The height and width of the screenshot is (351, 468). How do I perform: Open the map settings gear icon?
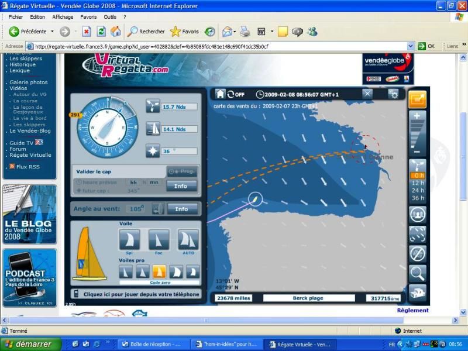[393, 94]
